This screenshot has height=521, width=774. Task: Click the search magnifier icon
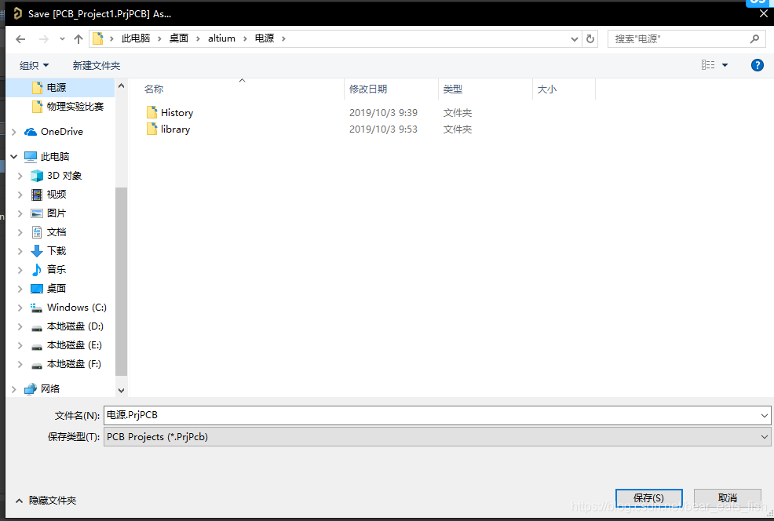(754, 38)
